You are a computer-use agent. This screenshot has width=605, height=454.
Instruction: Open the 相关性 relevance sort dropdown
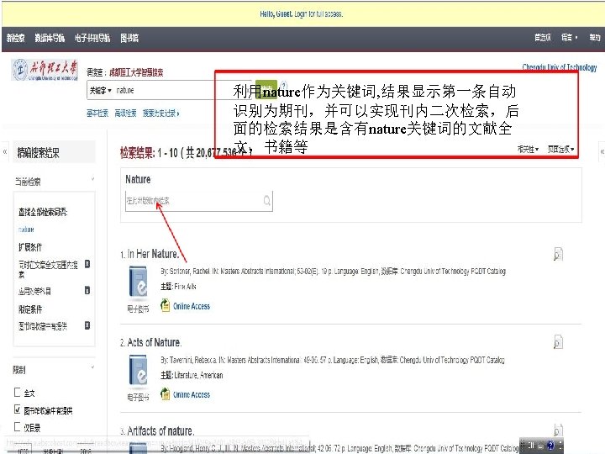click(x=528, y=149)
